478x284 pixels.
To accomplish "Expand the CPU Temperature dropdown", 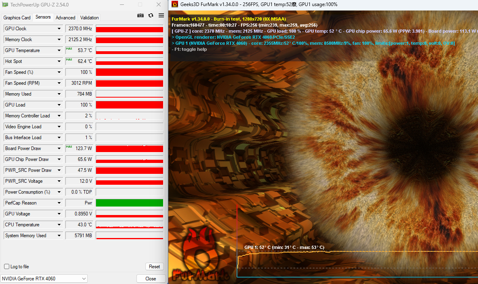I will (x=59, y=225).
